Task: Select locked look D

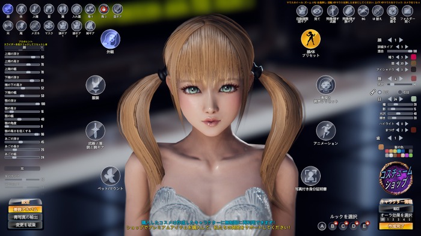Action: (354, 226)
